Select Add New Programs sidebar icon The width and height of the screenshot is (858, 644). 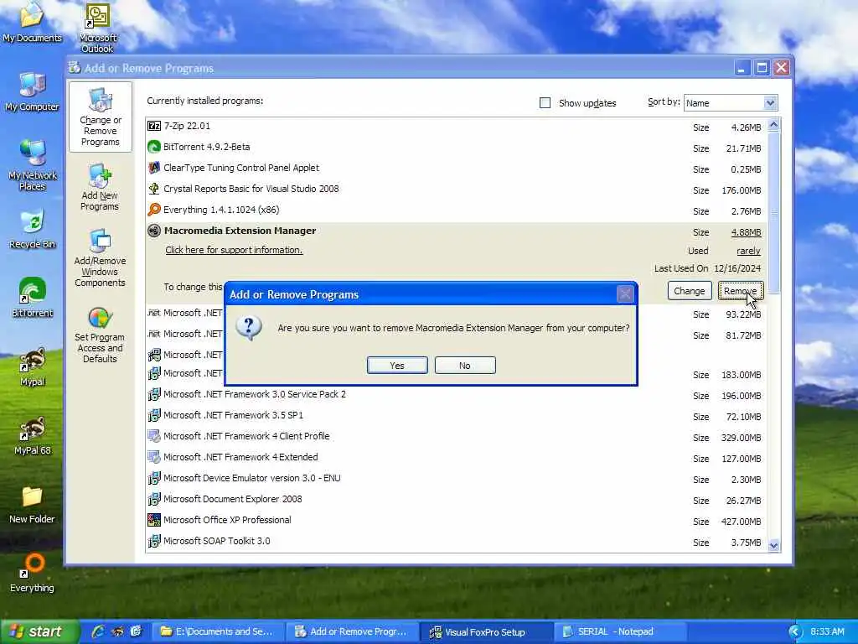(x=100, y=187)
